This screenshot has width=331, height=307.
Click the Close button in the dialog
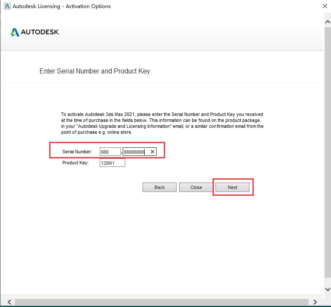coord(196,187)
